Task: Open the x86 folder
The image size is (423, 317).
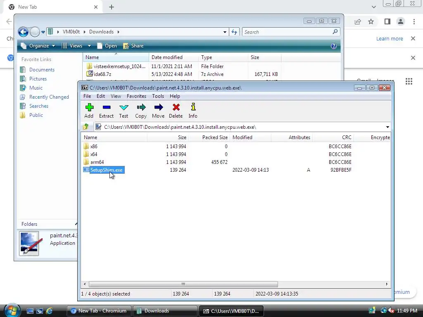Action: 94,147
